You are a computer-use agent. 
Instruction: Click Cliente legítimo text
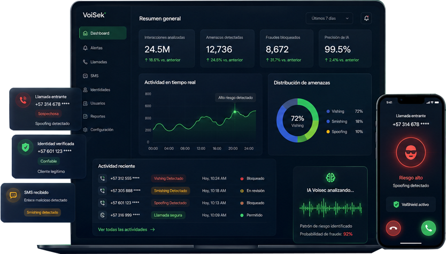click(x=51, y=172)
